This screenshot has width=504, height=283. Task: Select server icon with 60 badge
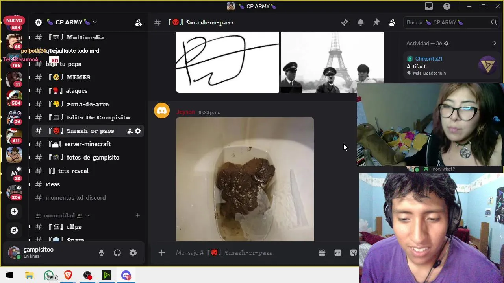(x=14, y=41)
